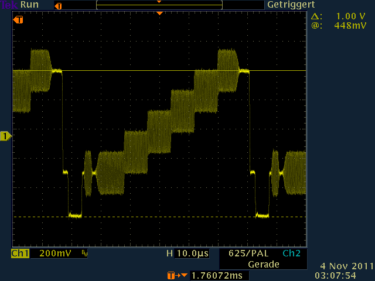375x281 pixels.
Task: Open the Gerade field selection setting
Action: pos(263,264)
